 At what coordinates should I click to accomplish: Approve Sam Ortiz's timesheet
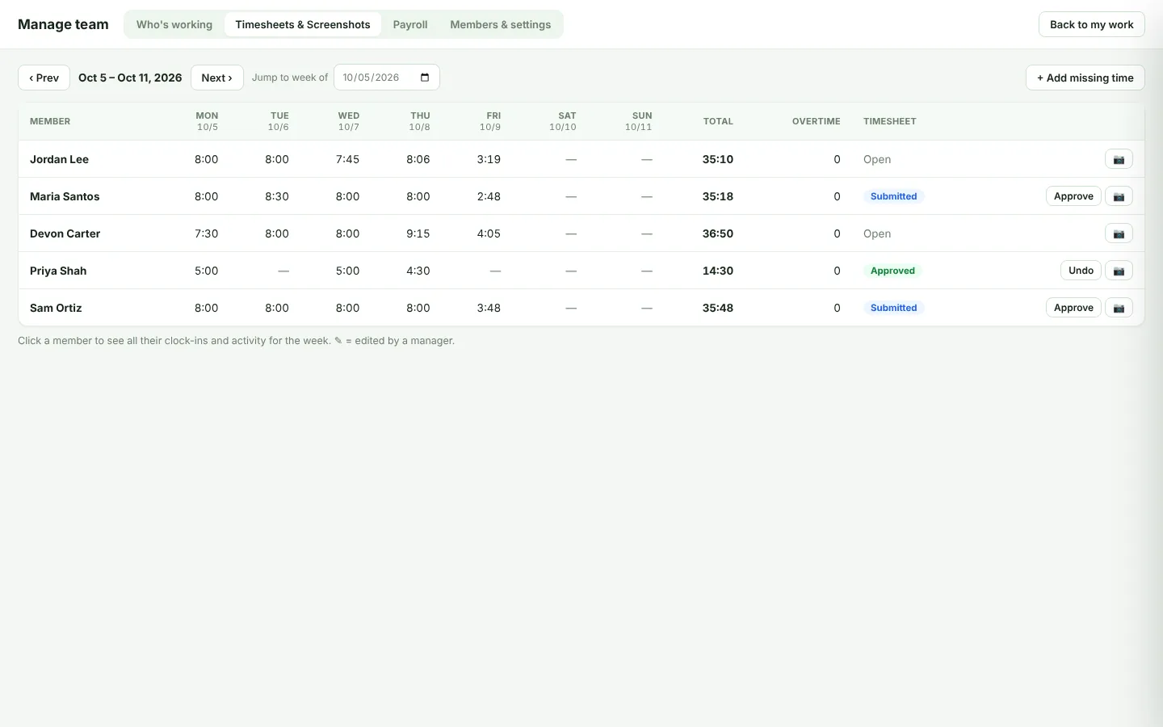(1073, 308)
